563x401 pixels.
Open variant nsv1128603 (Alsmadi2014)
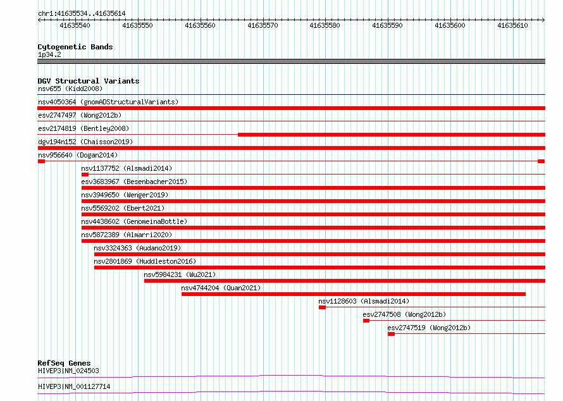click(364, 301)
